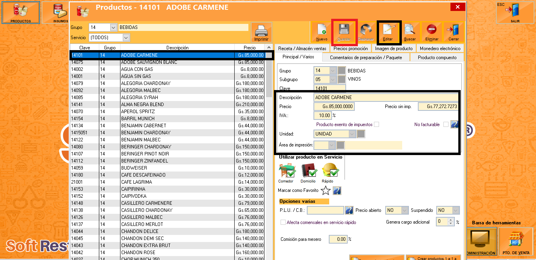The height and width of the screenshot is (260, 536).
Task: Click the Cerrar door icon
Action: 454,32
